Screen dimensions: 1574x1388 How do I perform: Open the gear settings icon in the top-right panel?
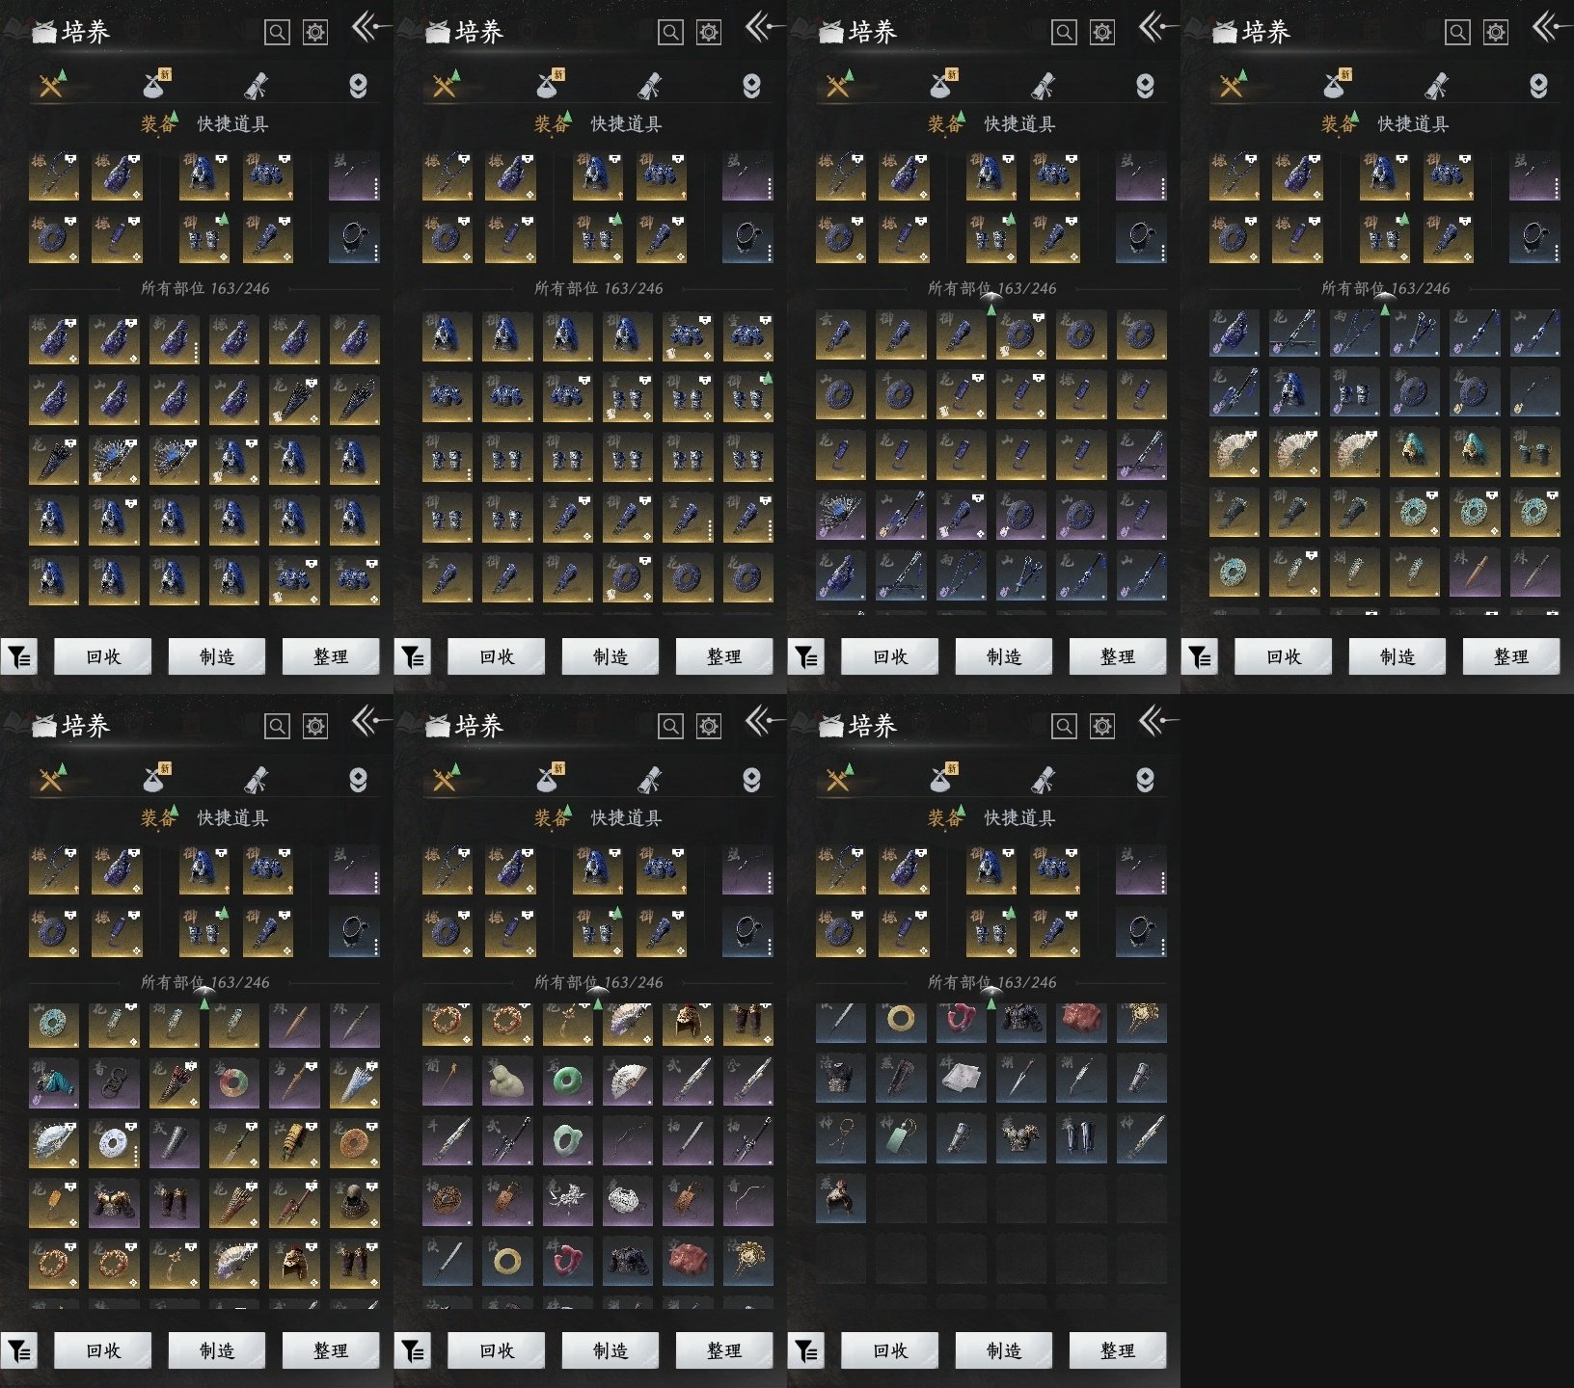(x=1496, y=33)
